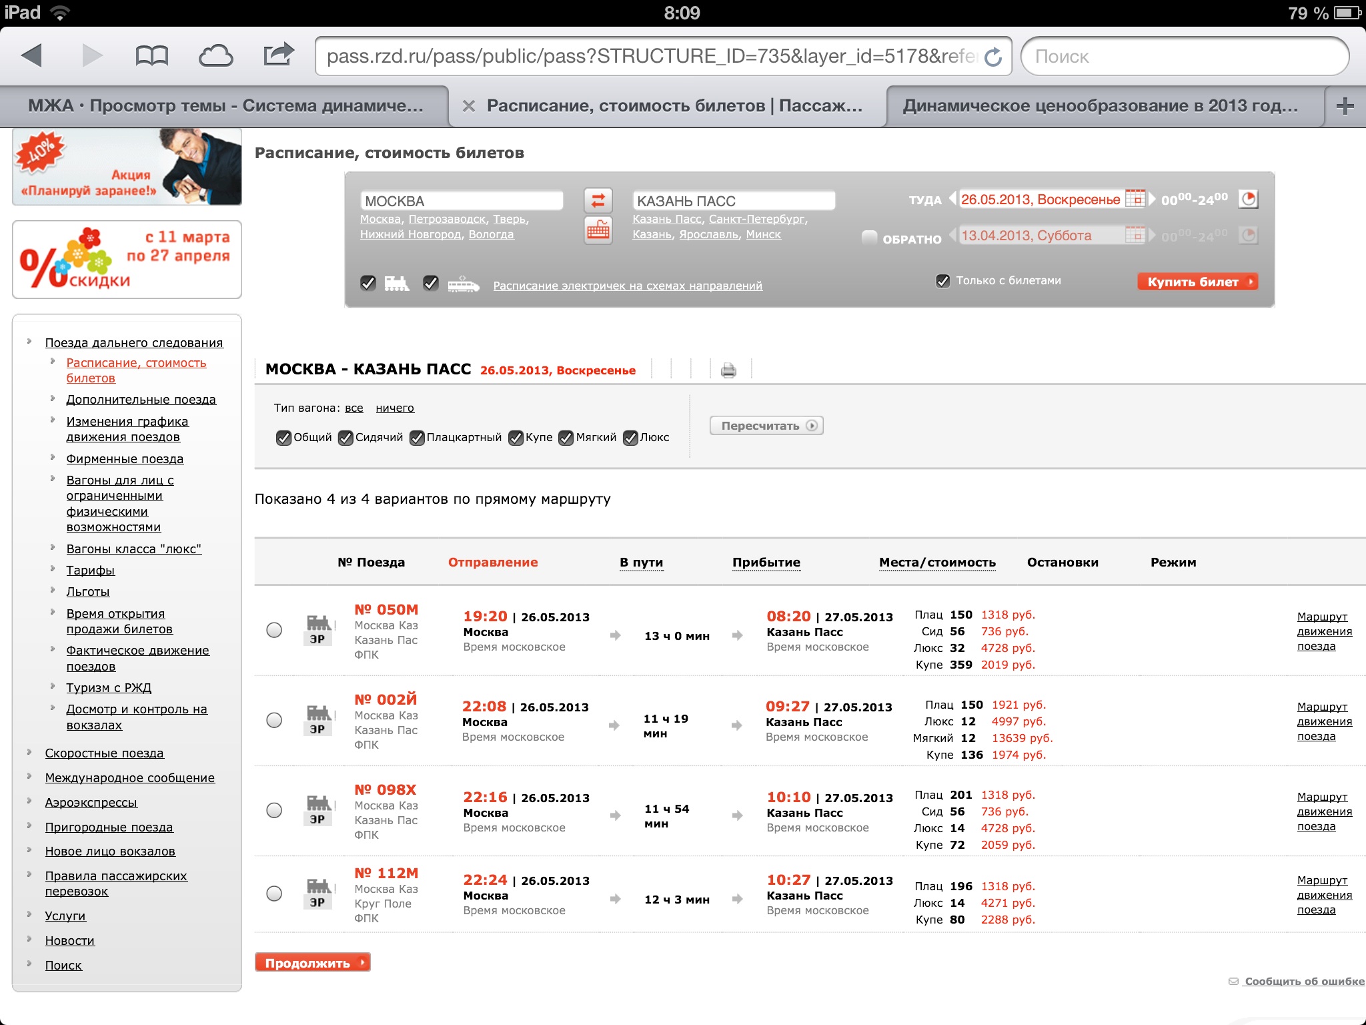
Task: Switch to МЖА Просмотр темы tab
Action: pyautogui.click(x=225, y=106)
